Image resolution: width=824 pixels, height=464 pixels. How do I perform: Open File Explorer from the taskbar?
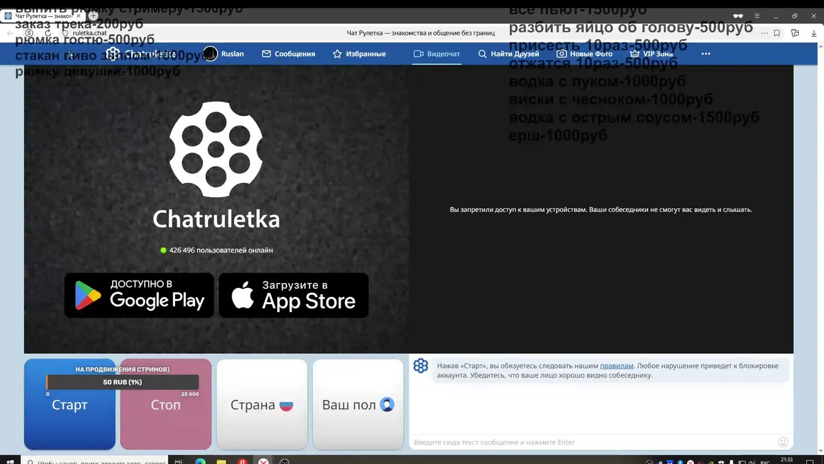tap(221, 461)
